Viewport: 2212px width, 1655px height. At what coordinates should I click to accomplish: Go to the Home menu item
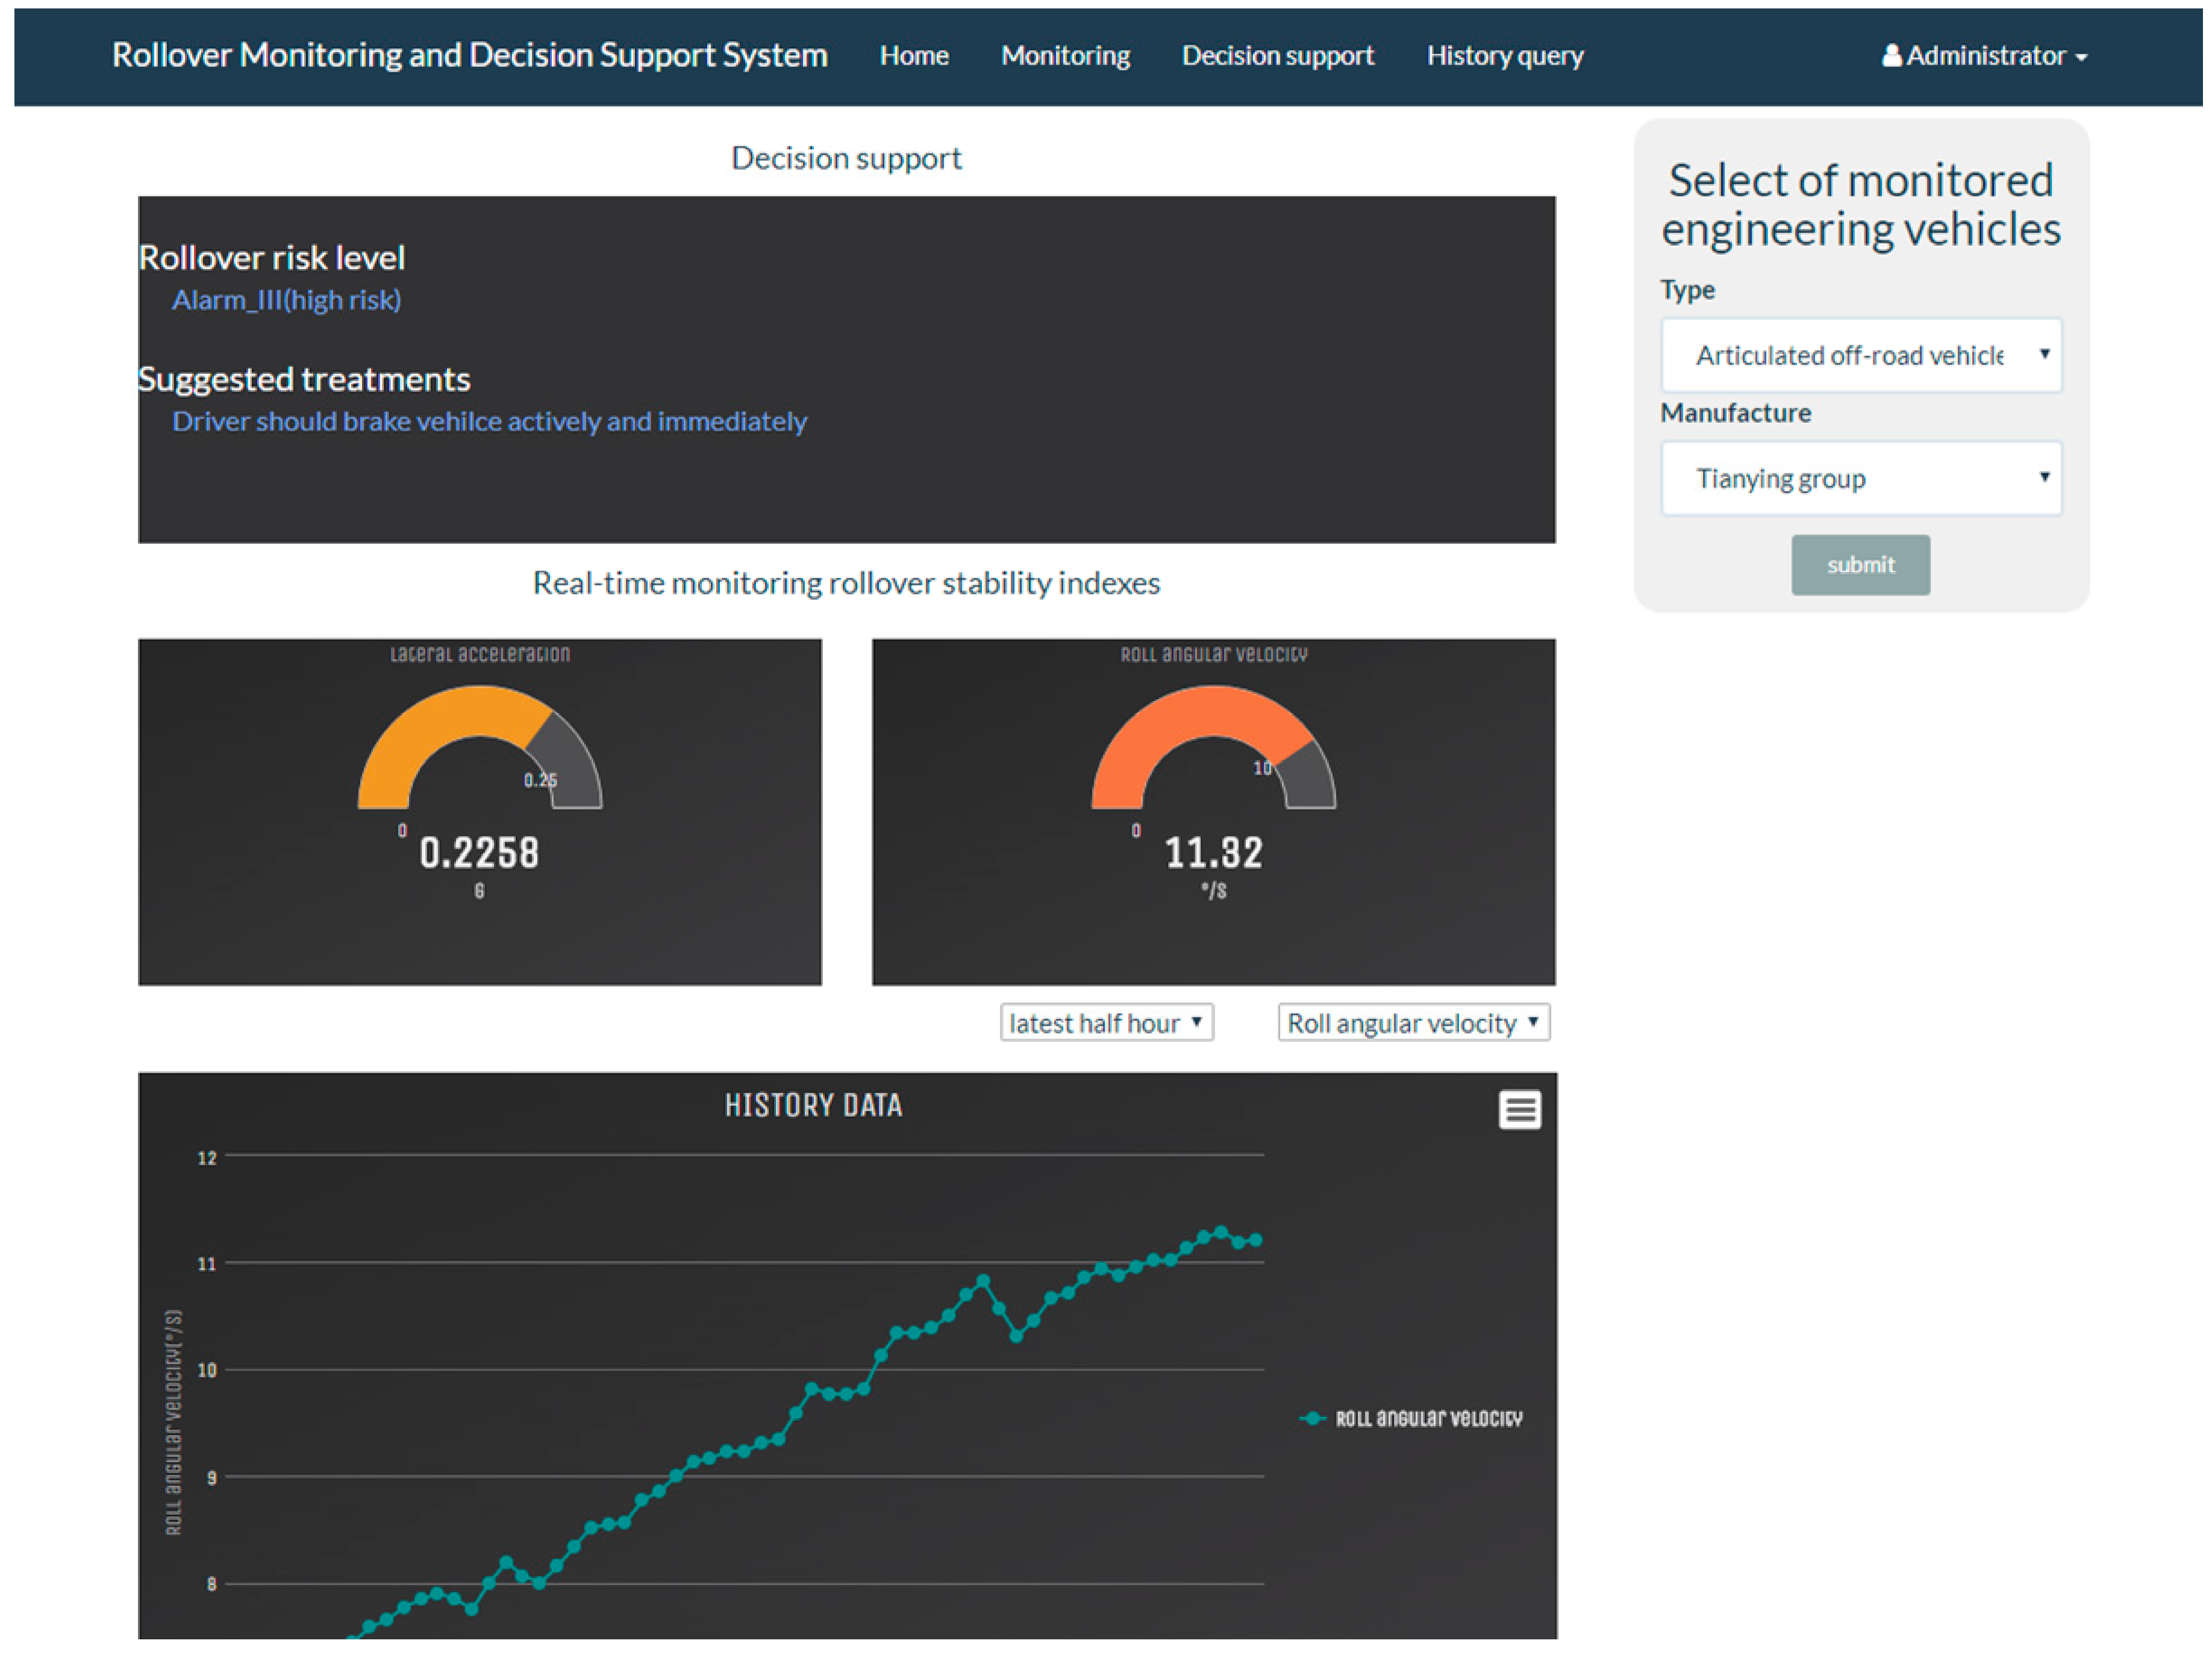point(913,55)
